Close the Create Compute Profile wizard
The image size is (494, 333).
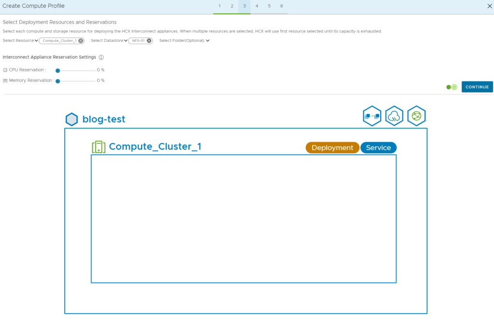[490, 6]
